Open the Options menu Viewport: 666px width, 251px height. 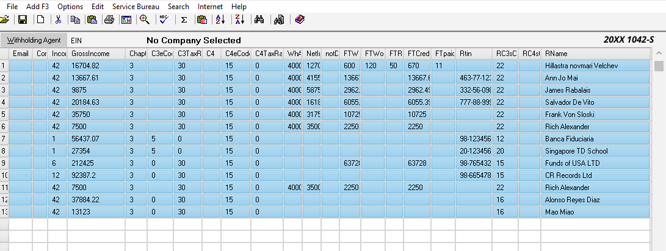(x=70, y=6)
